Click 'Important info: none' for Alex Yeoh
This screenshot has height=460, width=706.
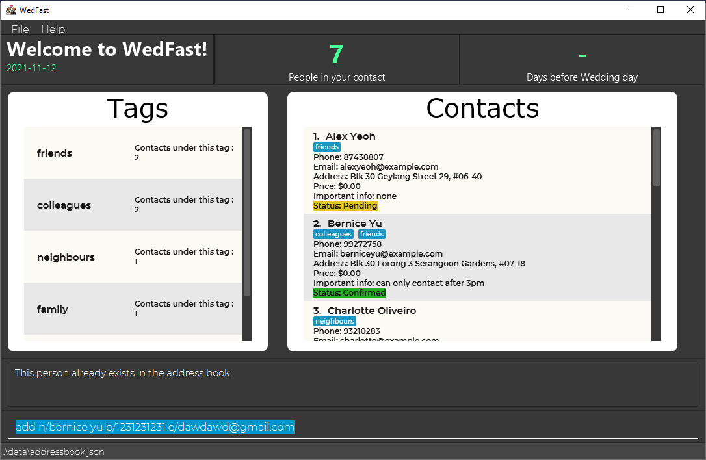click(355, 196)
